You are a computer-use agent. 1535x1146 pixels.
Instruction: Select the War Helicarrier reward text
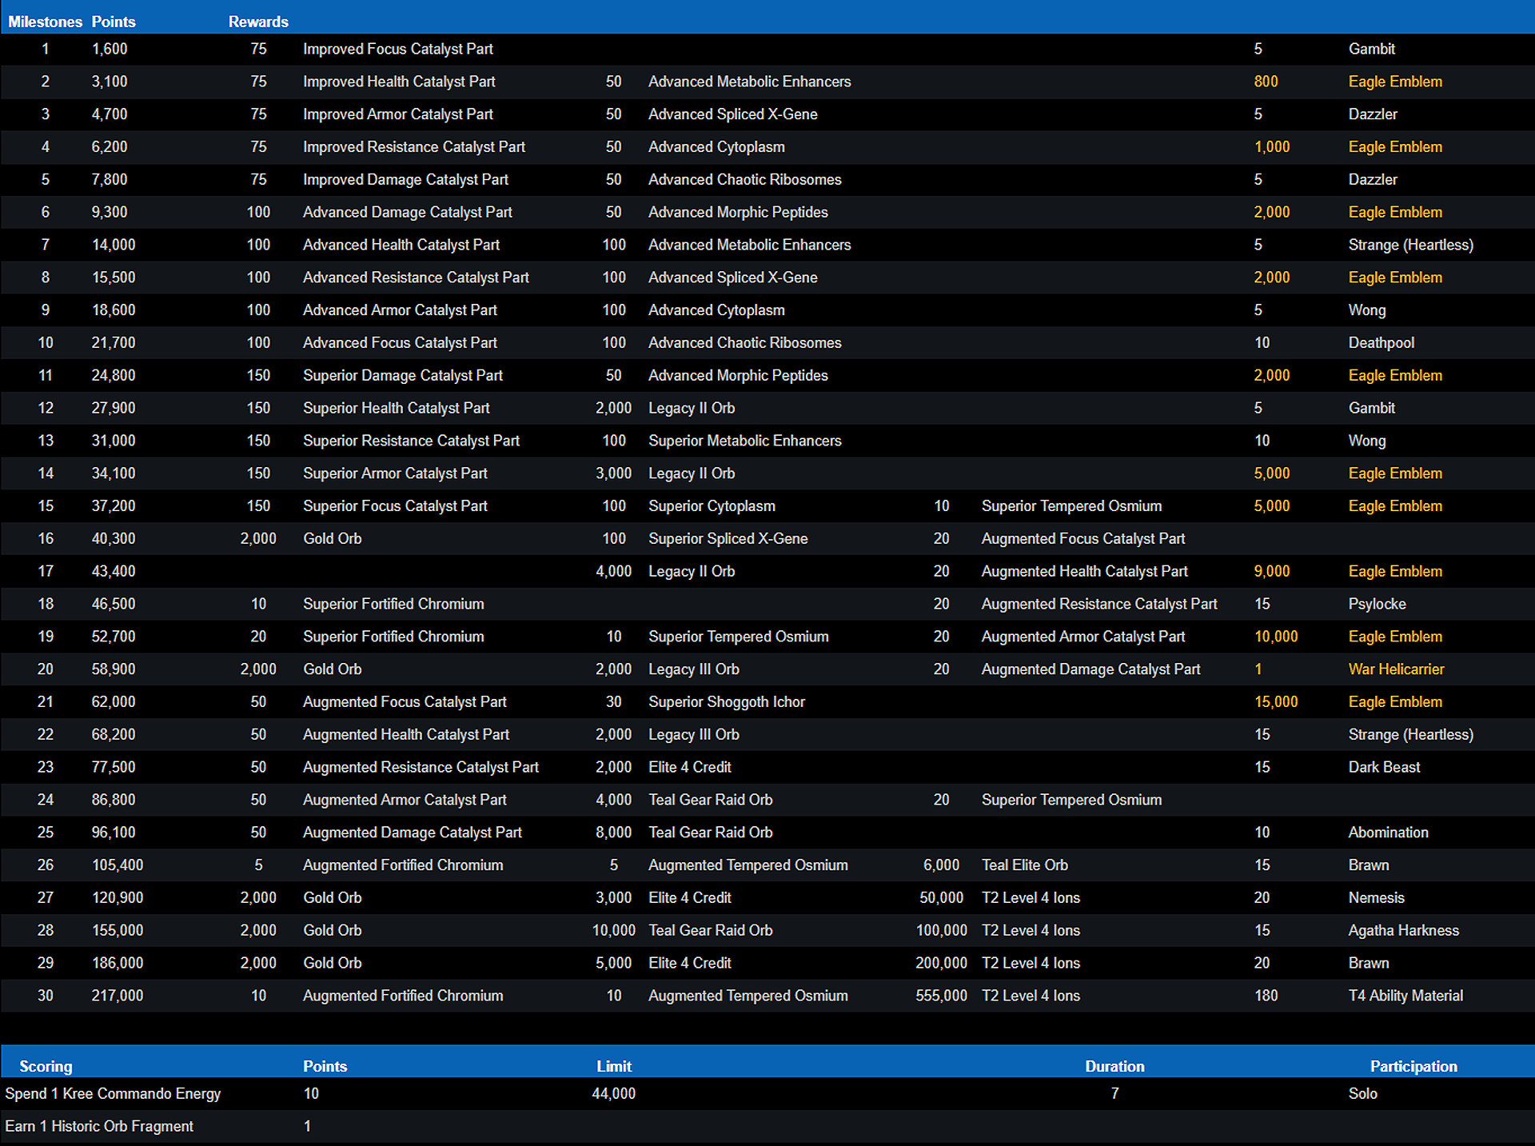(x=1396, y=669)
